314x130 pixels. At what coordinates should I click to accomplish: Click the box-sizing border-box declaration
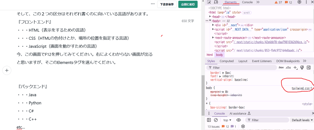(x=227, y=107)
